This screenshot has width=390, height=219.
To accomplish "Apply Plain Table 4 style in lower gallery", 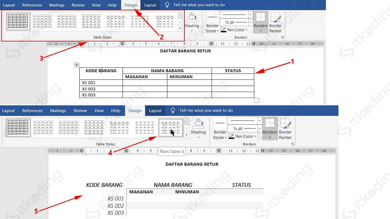I will (x=144, y=127).
